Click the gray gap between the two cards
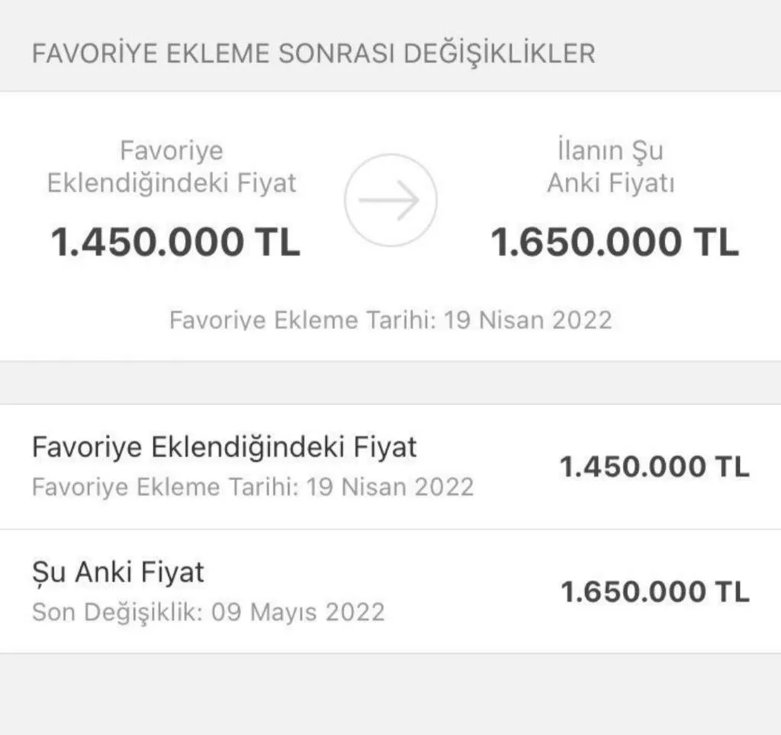 (390, 382)
